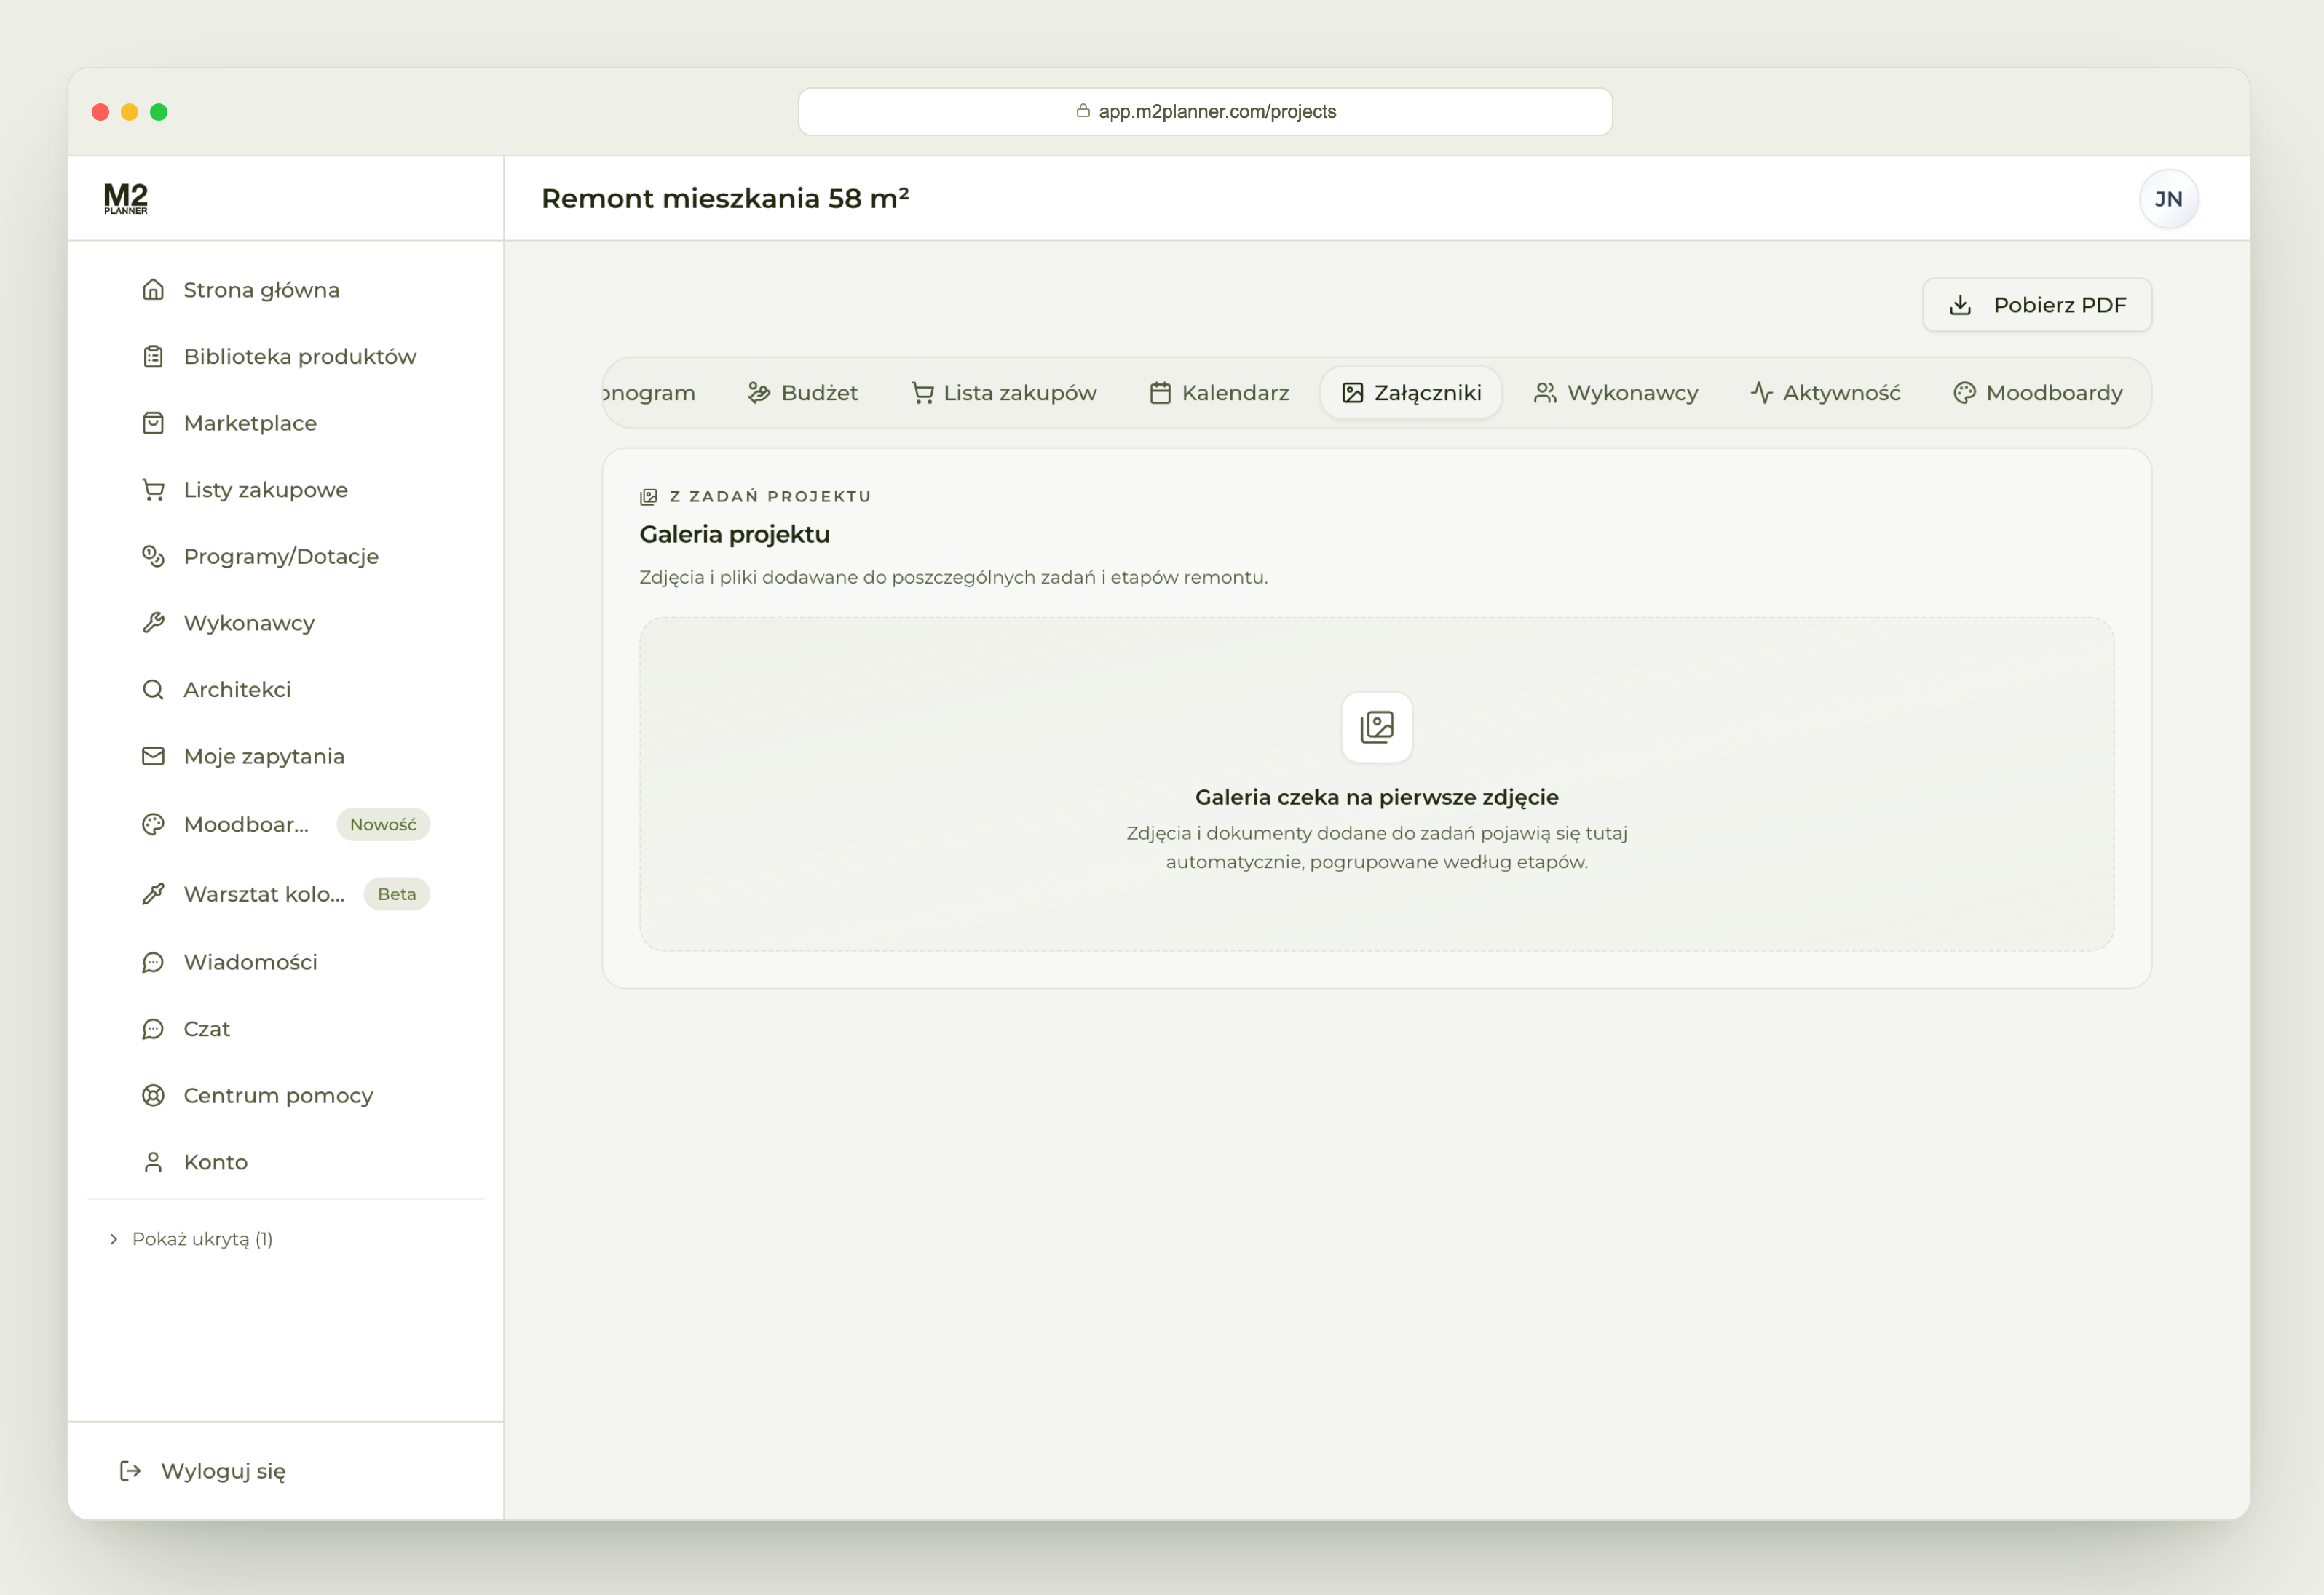
Task: Click the palette icon beside sidebar Moodboard
Action: (x=153, y=824)
